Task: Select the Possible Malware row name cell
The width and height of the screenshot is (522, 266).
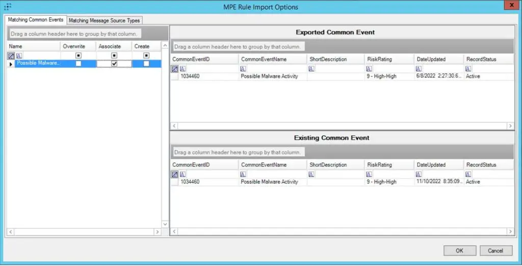Action: 38,64
